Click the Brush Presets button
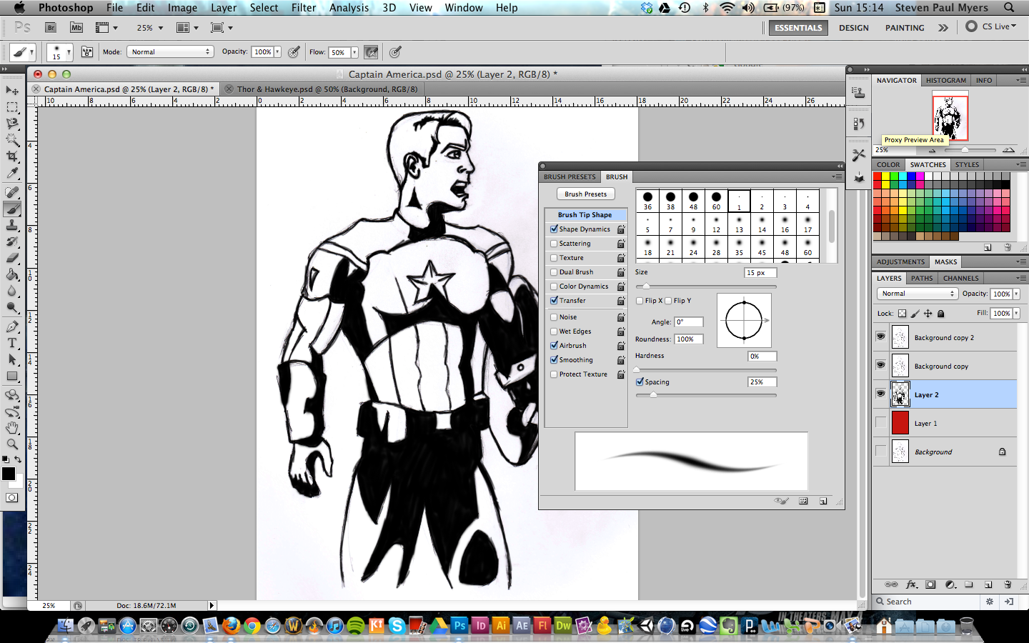Viewport: 1029px width, 643px height. (x=586, y=194)
